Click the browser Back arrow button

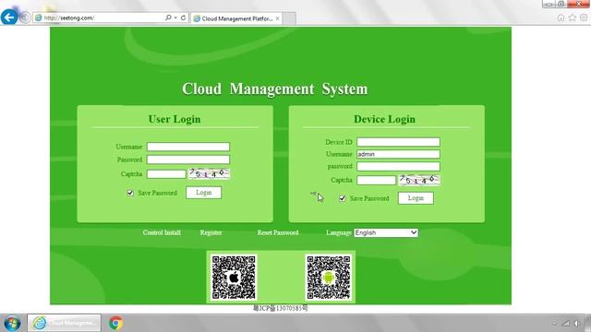click(9, 18)
